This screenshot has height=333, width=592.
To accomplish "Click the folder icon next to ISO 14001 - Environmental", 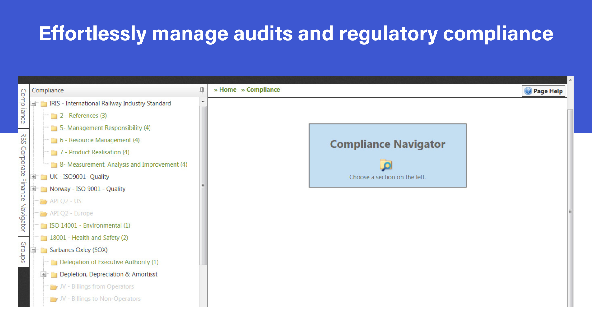I will [x=43, y=225].
